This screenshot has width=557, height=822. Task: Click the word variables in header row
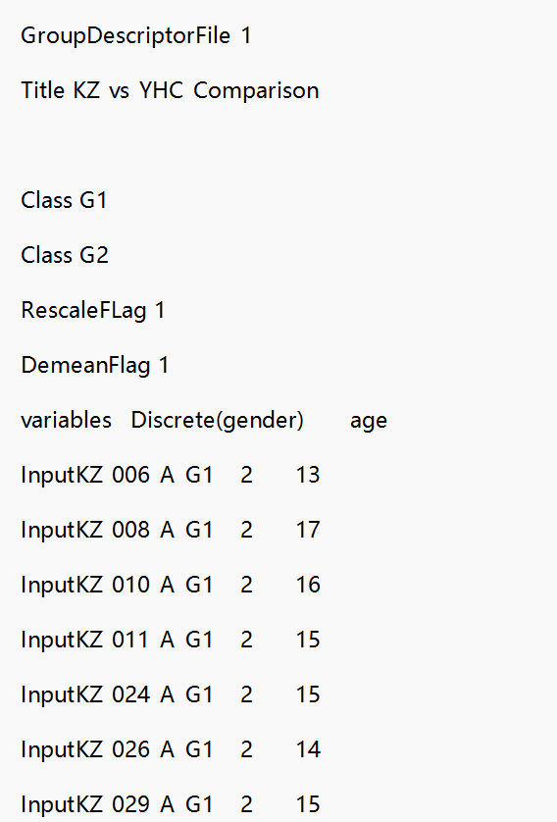pyautogui.click(x=66, y=421)
